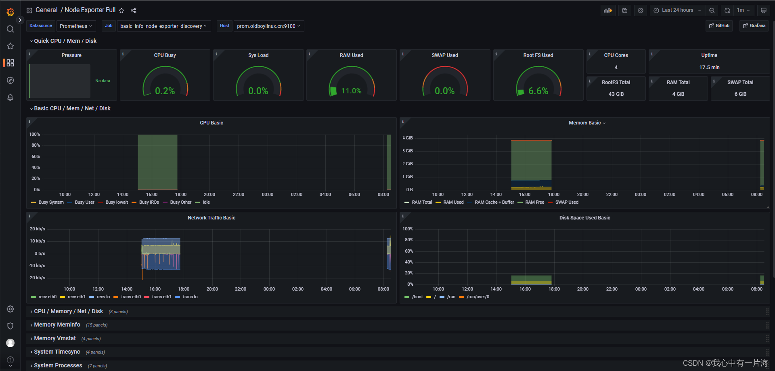Screen dimensions: 775x371
Task: Open the Search dashboards icon
Action: [10, 29]
